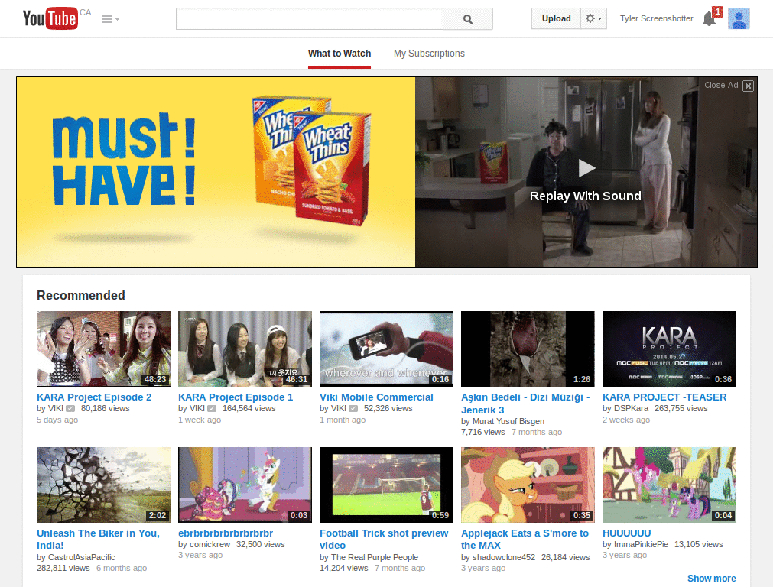Open shadowclone452 channel link
783x587 pixels.
click(x=504, y=557)
